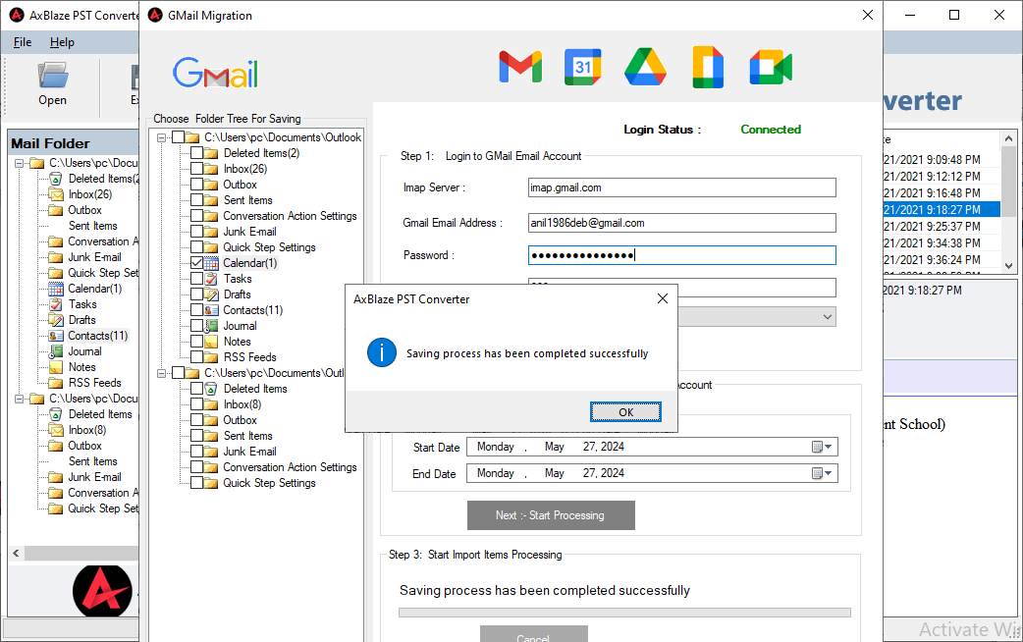Check the RSS Feeds checkbox
This screenshot has width=1023, height=642.
point(196,357)
